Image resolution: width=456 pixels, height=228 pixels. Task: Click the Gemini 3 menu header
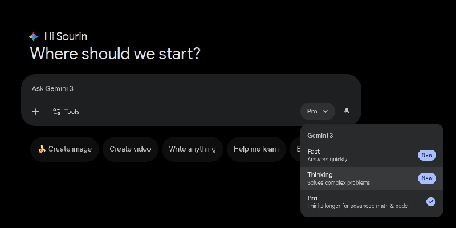[320, 136]
